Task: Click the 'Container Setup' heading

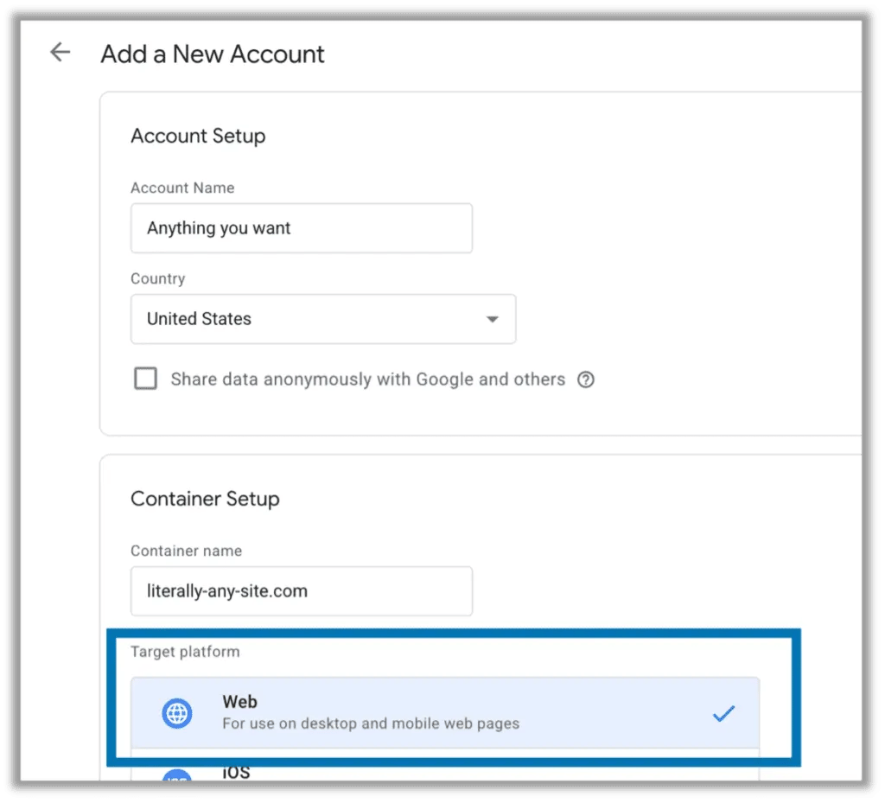Action: click(205, 499)
